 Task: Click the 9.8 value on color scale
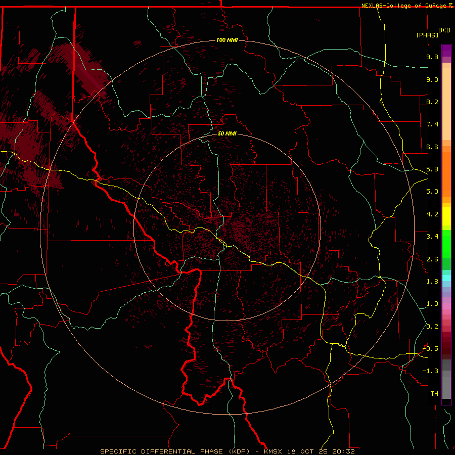(432, 57)
